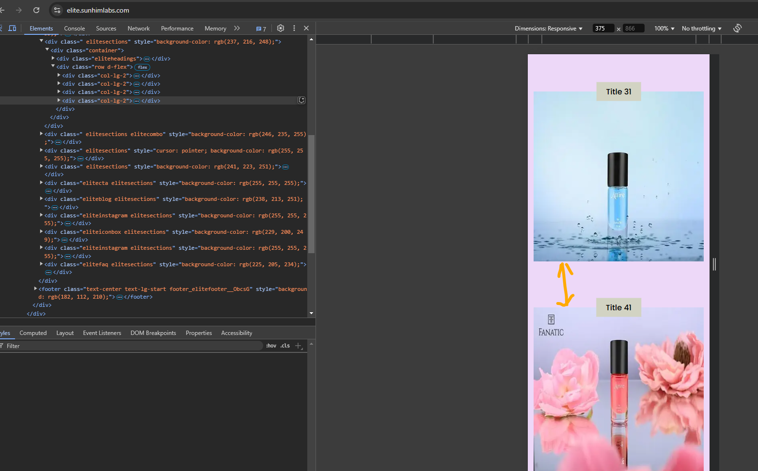Expand the eliteiconbox div node
This screenshot has width=758, height=471.
pyautogui.click(x=41, y=231)
